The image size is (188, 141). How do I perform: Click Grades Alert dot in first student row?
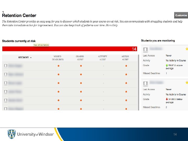[x=81, y=66]
